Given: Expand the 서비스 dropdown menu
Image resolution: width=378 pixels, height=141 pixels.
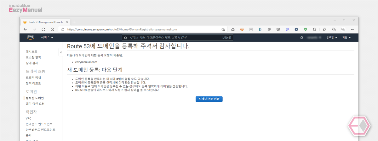Looking at the screenshot, I should 47,37.
